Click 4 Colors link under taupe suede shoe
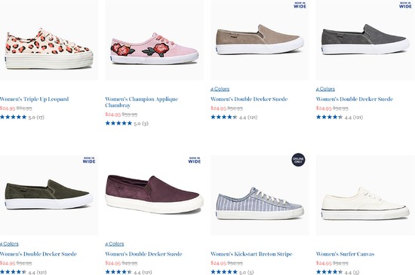 [x=220, y=89]
